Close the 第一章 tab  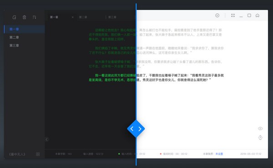[x=73, y=17]
